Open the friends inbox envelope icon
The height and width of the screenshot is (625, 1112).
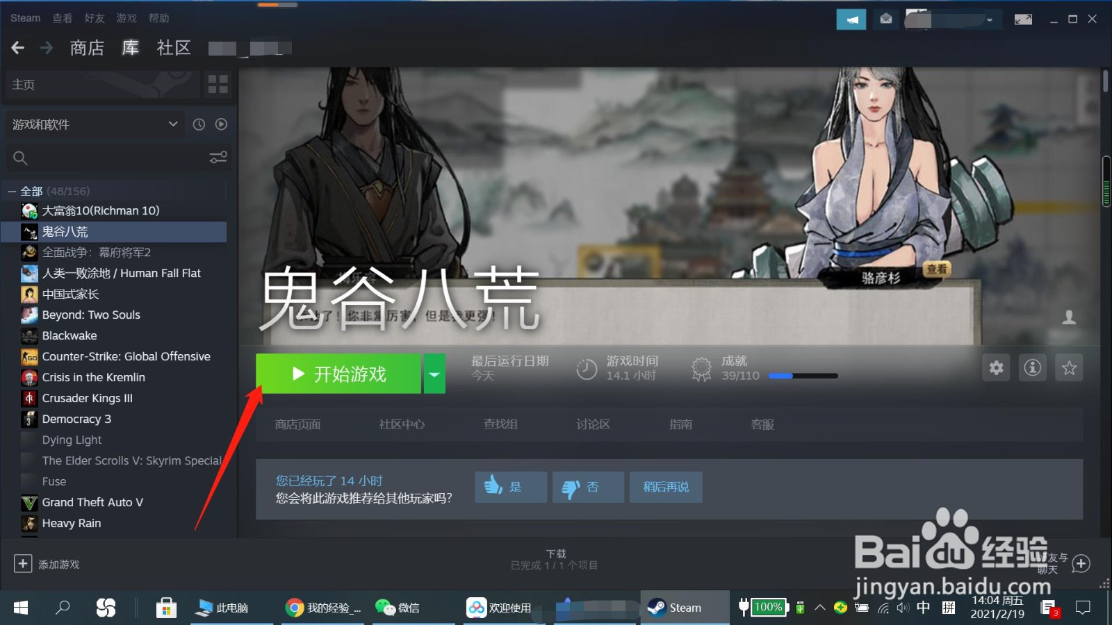[x=886, y=19]
